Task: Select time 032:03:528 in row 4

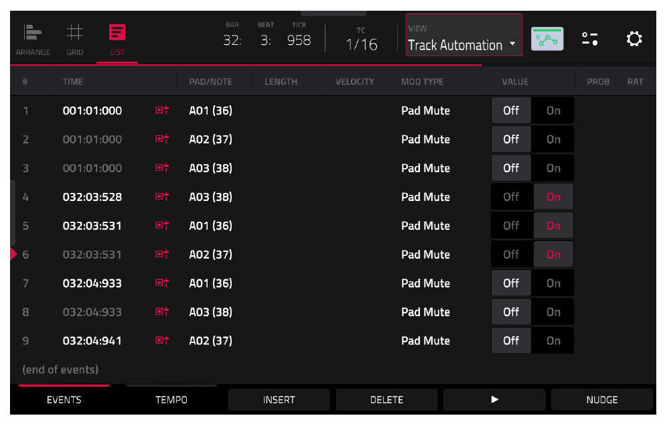Action: pyautogui.click(x=92, y=197)
